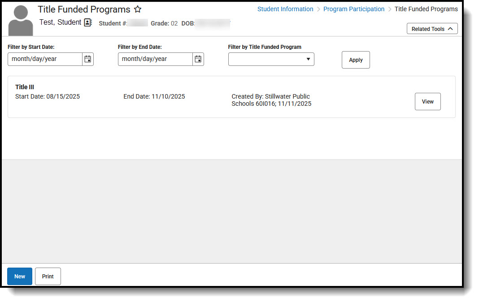Create a new Title Funded Program with New

pyautogui.click(x=19, y=276)
